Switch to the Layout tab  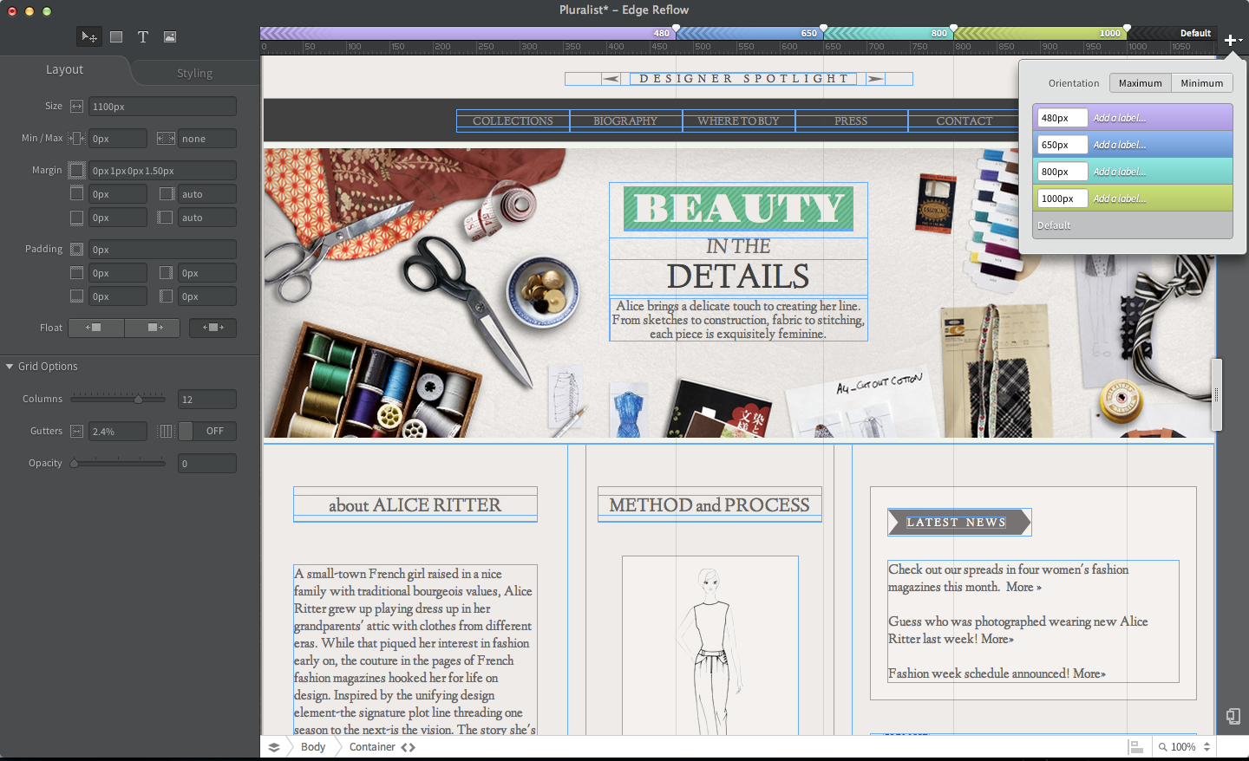pos(64,69)
